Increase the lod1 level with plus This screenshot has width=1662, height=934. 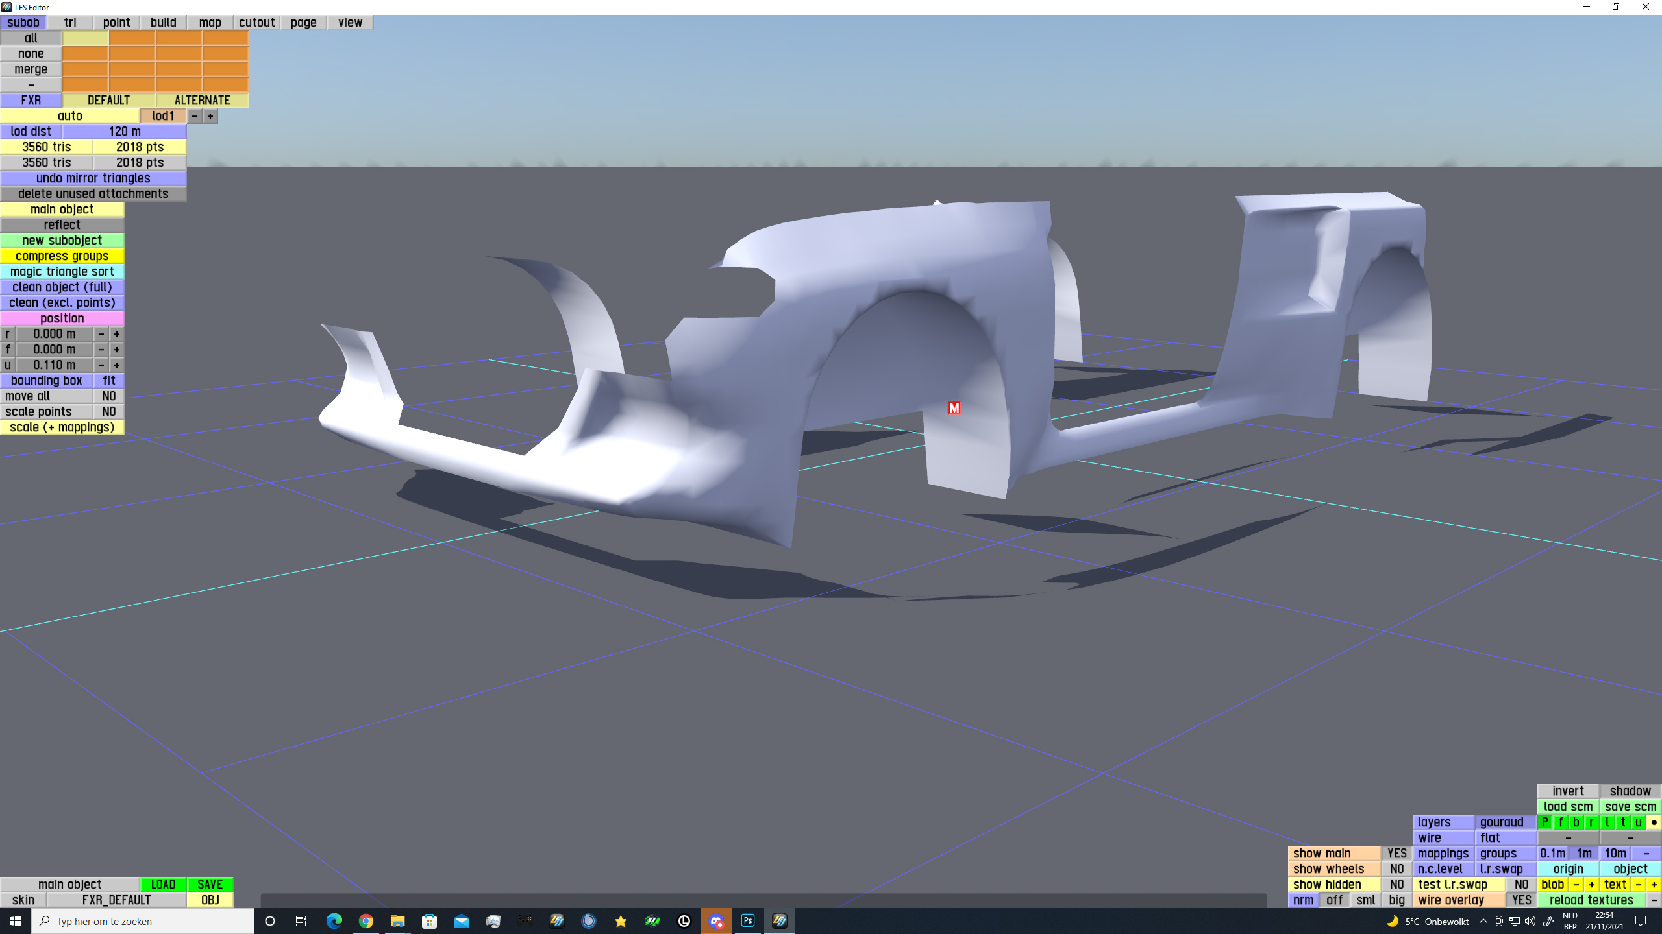[x=210, y=116]
